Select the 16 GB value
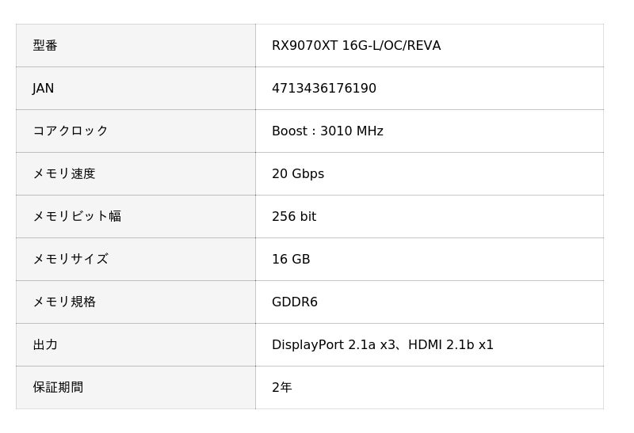Viewport: 634px width, 433px height. 291,260
